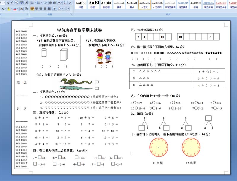Click the Line Spacing icon
The width and height of the screenshot is (237, 181).
coord(54,9)
